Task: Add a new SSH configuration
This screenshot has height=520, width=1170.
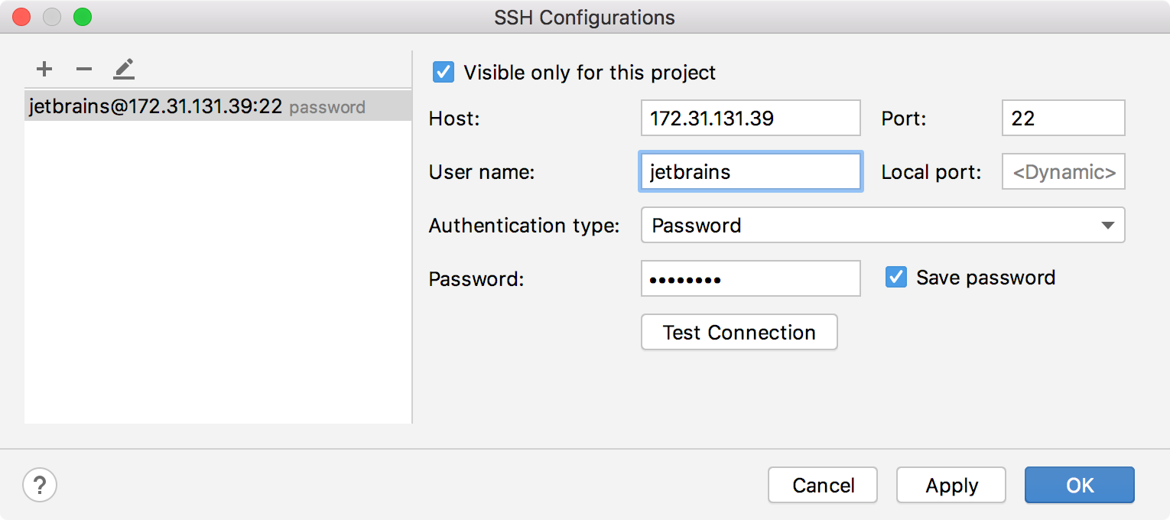Action: click(x=44, y=69)
